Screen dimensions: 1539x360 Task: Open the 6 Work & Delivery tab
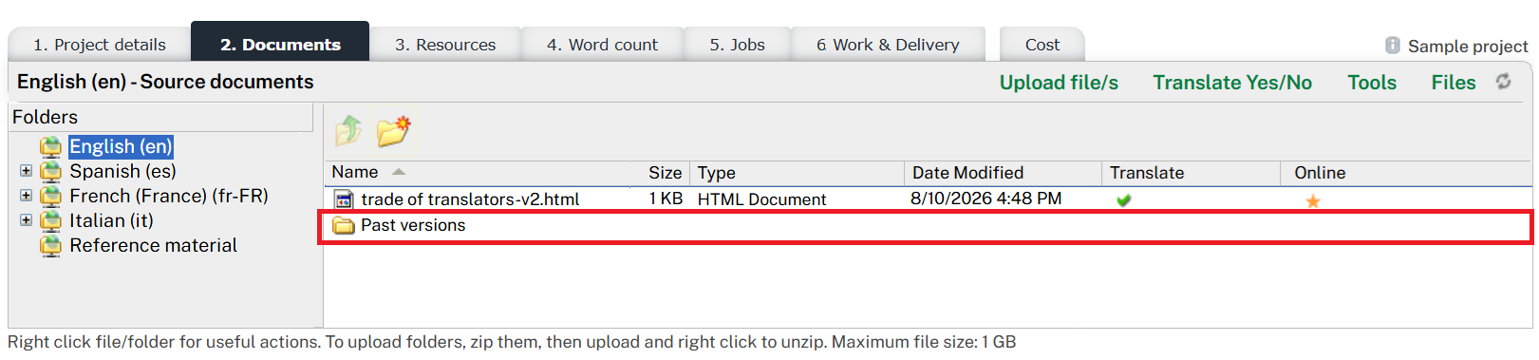pyautogui.click(x=888, y=45)
